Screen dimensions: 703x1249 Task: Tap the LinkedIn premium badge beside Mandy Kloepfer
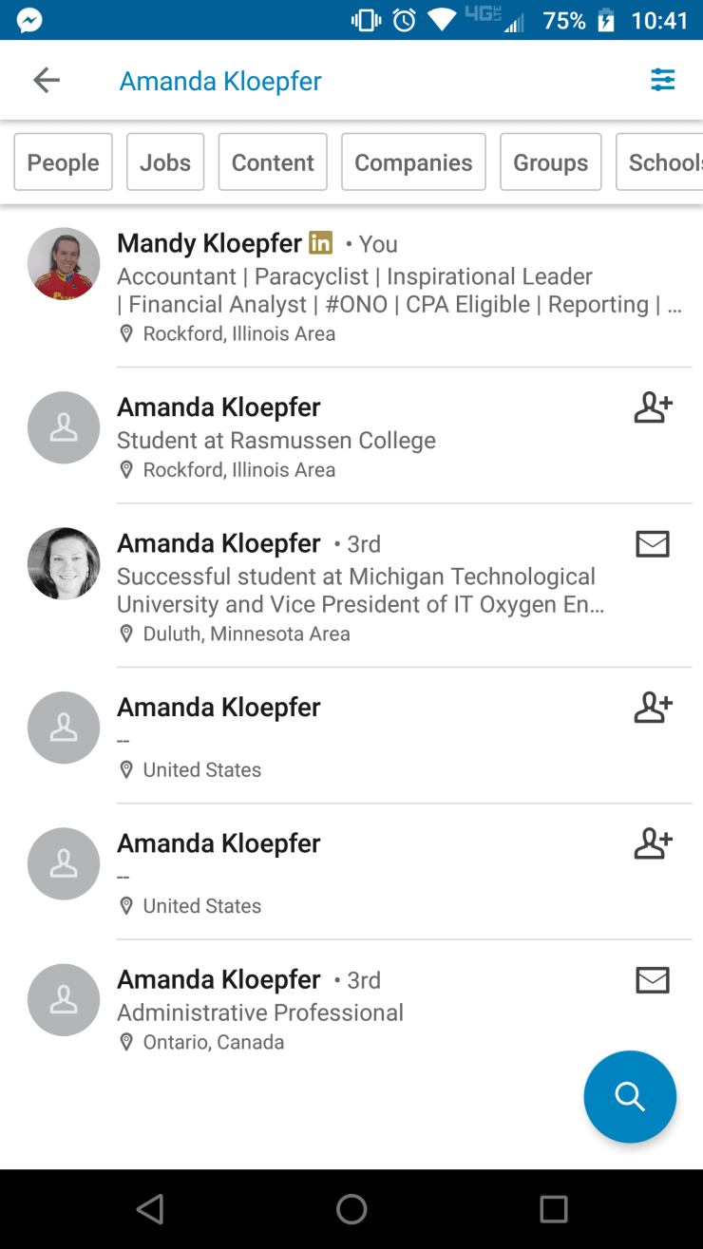click(x=321, y=243)
